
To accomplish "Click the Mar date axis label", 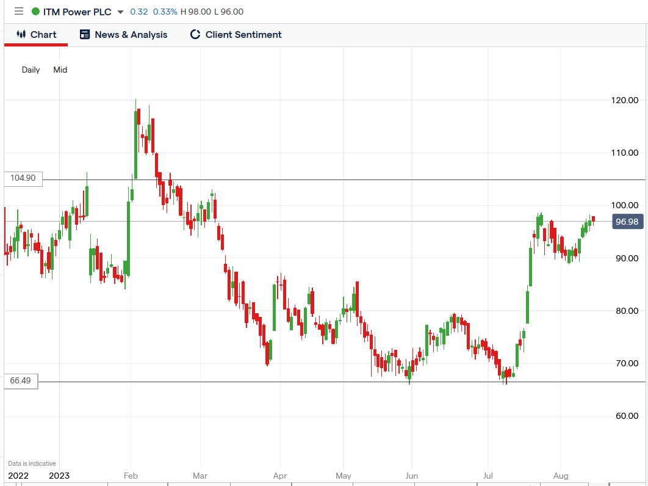I will (200, 476).
